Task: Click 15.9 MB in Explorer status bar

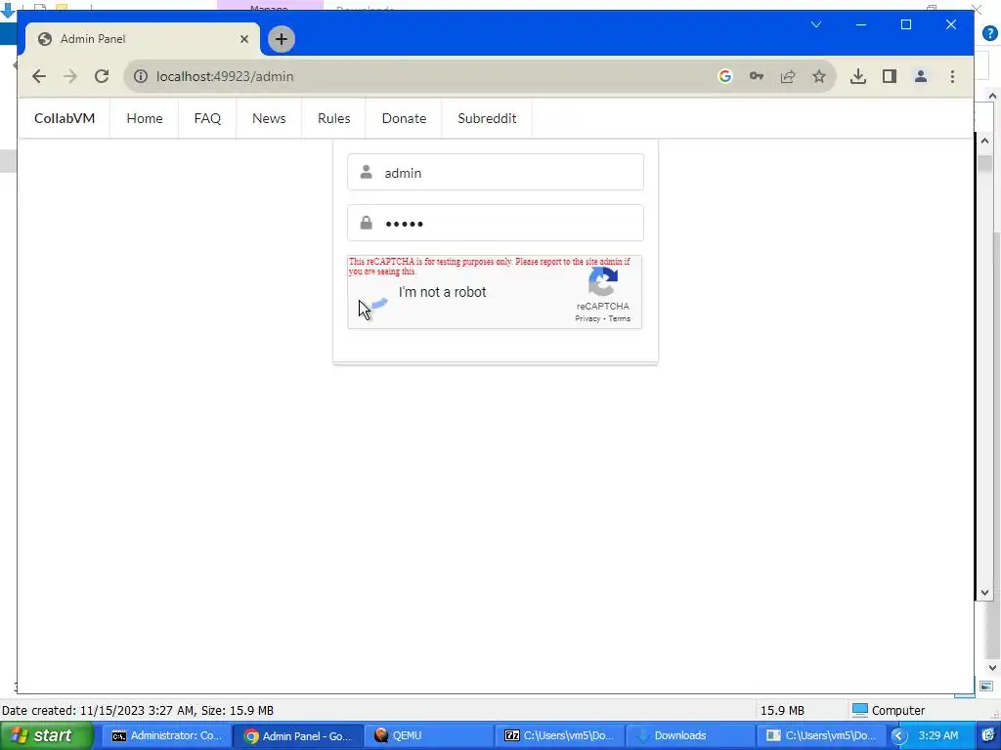Action: (x=782, y=711)
